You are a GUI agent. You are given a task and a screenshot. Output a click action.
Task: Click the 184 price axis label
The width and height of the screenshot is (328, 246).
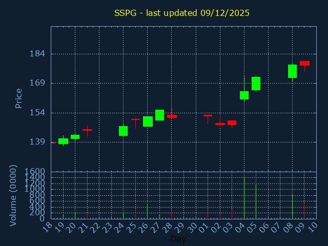[37, 54]
